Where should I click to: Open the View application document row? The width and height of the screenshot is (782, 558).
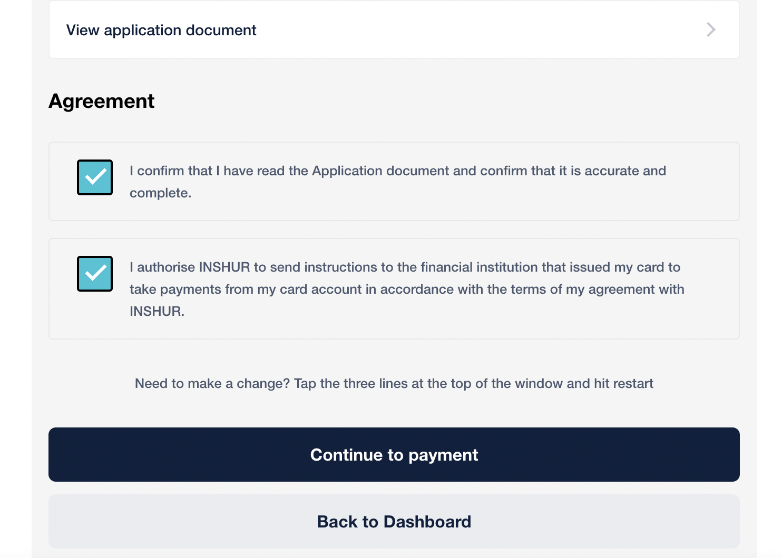394,30
